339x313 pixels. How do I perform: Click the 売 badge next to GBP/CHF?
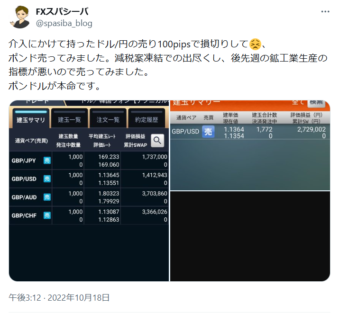pos(47,215)
